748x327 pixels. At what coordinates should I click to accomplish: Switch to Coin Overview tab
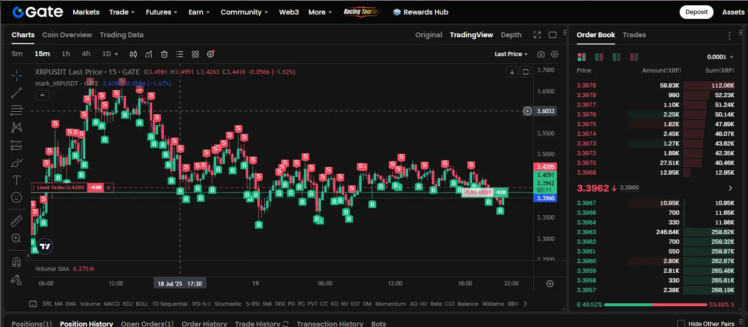pyautogui.click(x=67, y=35)
